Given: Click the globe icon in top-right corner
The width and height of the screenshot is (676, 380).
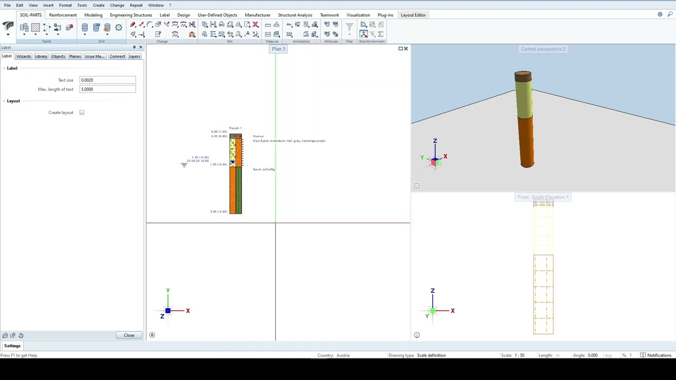Looking at the screenshot, I should (660, 15).
